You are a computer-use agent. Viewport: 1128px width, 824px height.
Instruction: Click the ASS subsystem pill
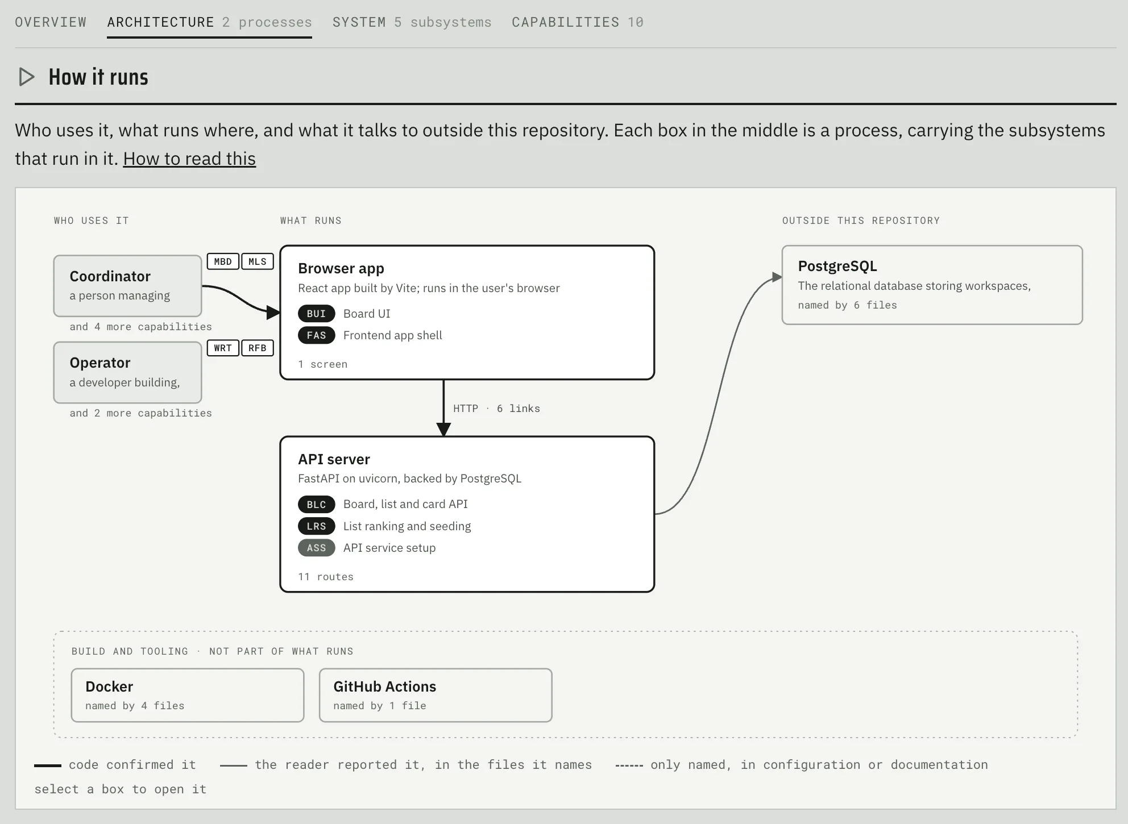pos(316,548)
